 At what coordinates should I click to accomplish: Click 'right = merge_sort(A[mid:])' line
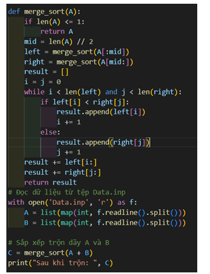click(79, 62)
